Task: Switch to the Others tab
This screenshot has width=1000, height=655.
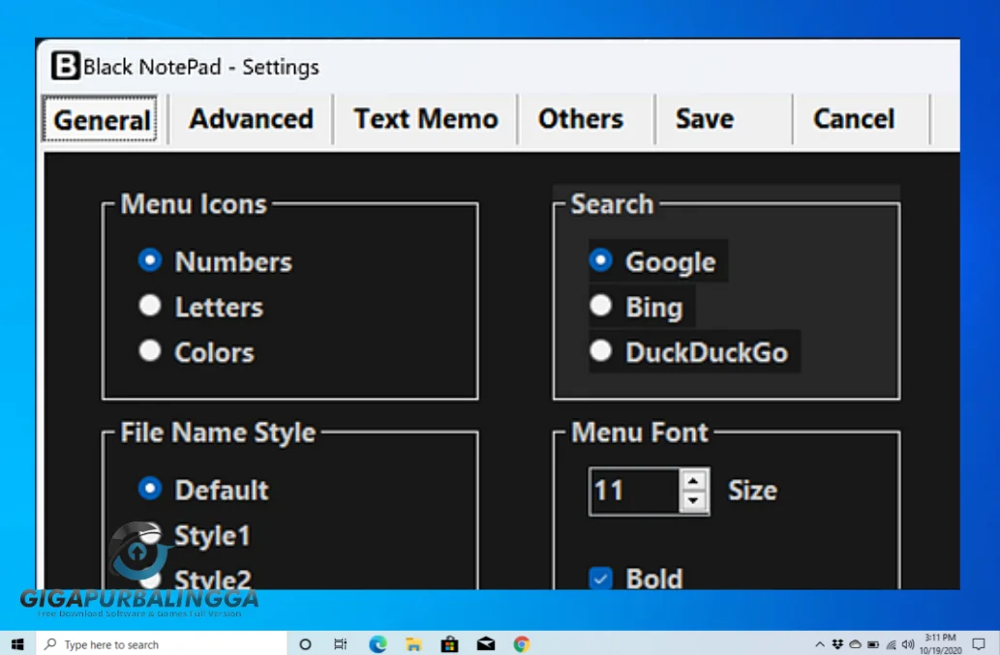Action: [x=581, y=119]
